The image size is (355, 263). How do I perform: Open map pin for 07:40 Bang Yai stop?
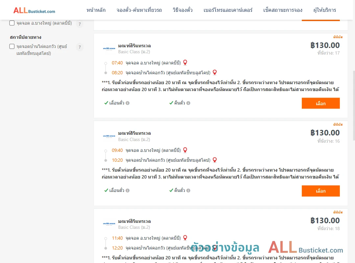click(185, 62)
